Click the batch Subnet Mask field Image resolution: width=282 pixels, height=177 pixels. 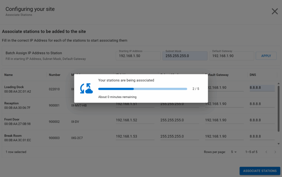coord(185,56)
